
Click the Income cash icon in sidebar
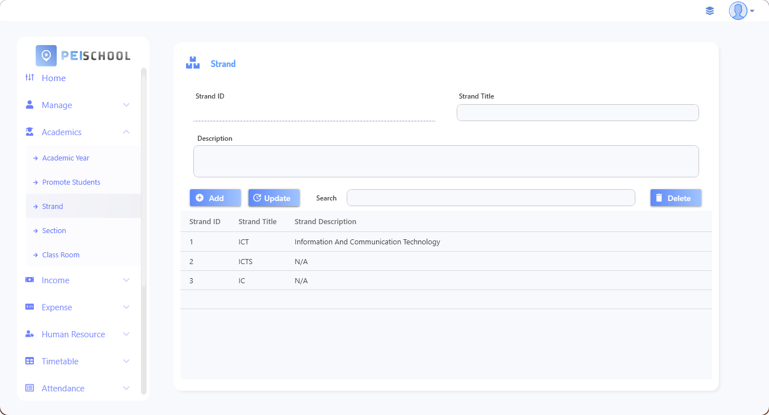tap(30, 280)
